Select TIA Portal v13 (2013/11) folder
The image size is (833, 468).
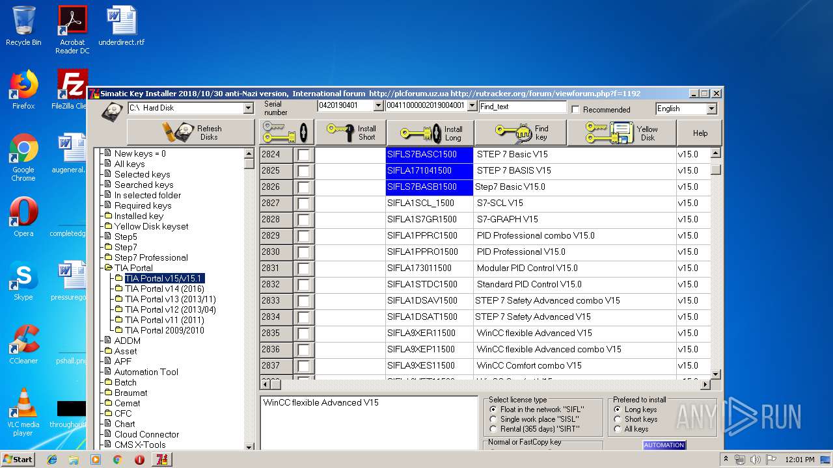point(171,299)
